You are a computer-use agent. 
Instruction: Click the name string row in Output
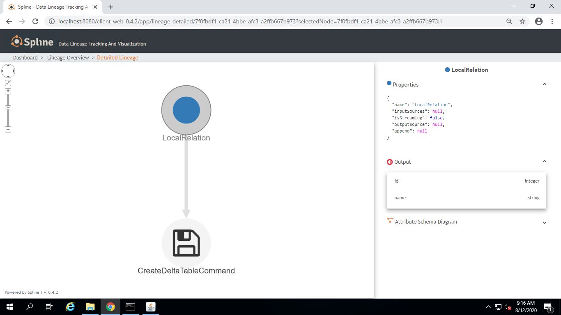coord(467,198)
